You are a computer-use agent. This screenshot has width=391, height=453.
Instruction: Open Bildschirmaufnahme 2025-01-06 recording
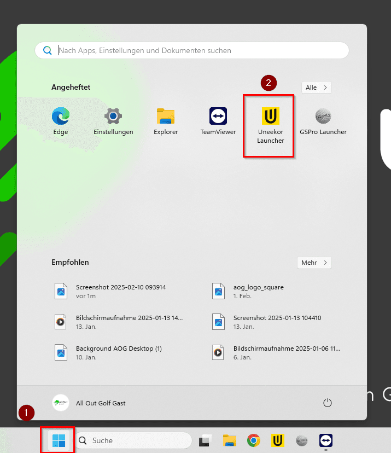[x=276, y=352]
